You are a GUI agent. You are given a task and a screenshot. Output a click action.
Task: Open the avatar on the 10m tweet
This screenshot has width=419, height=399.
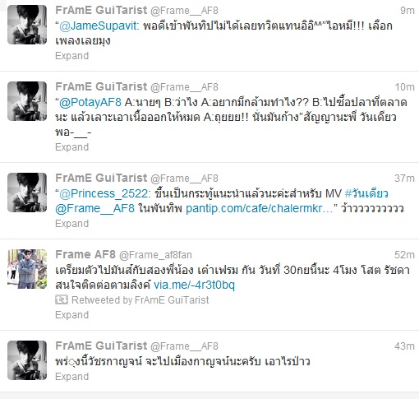[x=27, y=101]
